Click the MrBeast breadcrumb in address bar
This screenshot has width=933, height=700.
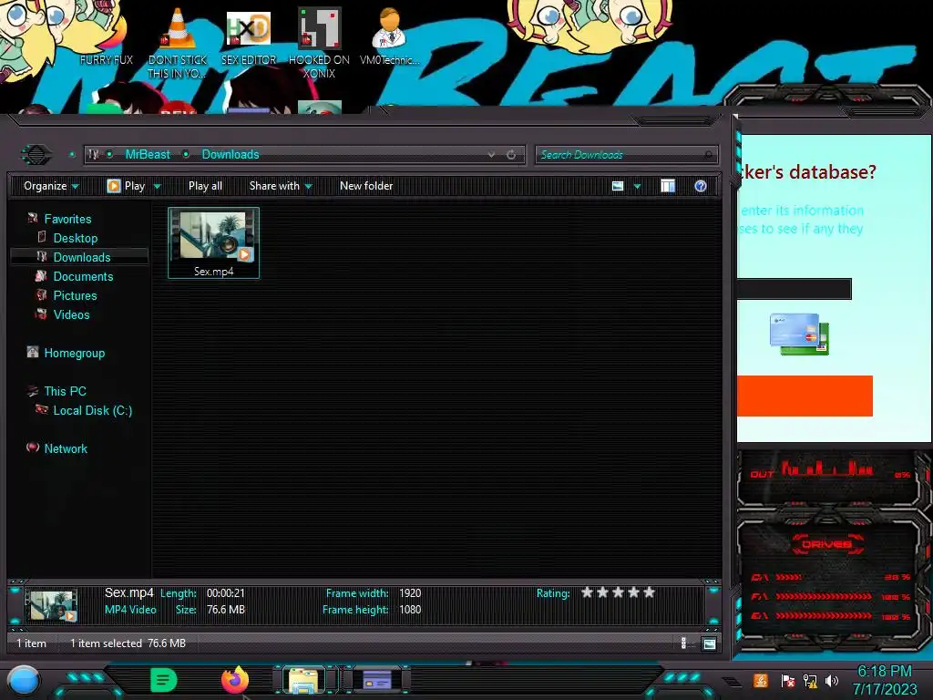pyautogui.click(x=148, y=155)
